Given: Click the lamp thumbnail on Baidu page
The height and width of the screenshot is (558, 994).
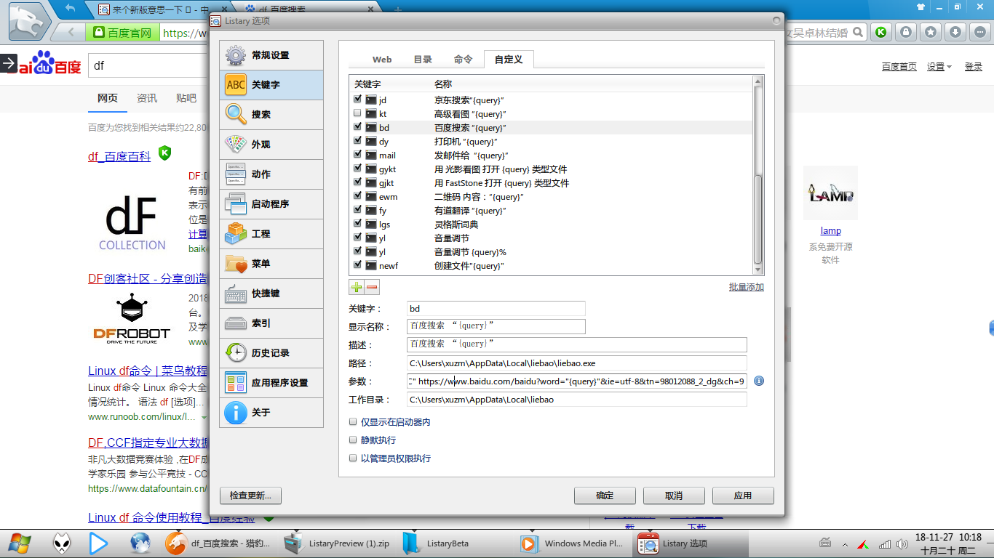Looking at the screenshot, I should (830, 193).
